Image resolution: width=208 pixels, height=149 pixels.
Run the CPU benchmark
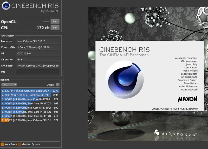pos(55,28)
